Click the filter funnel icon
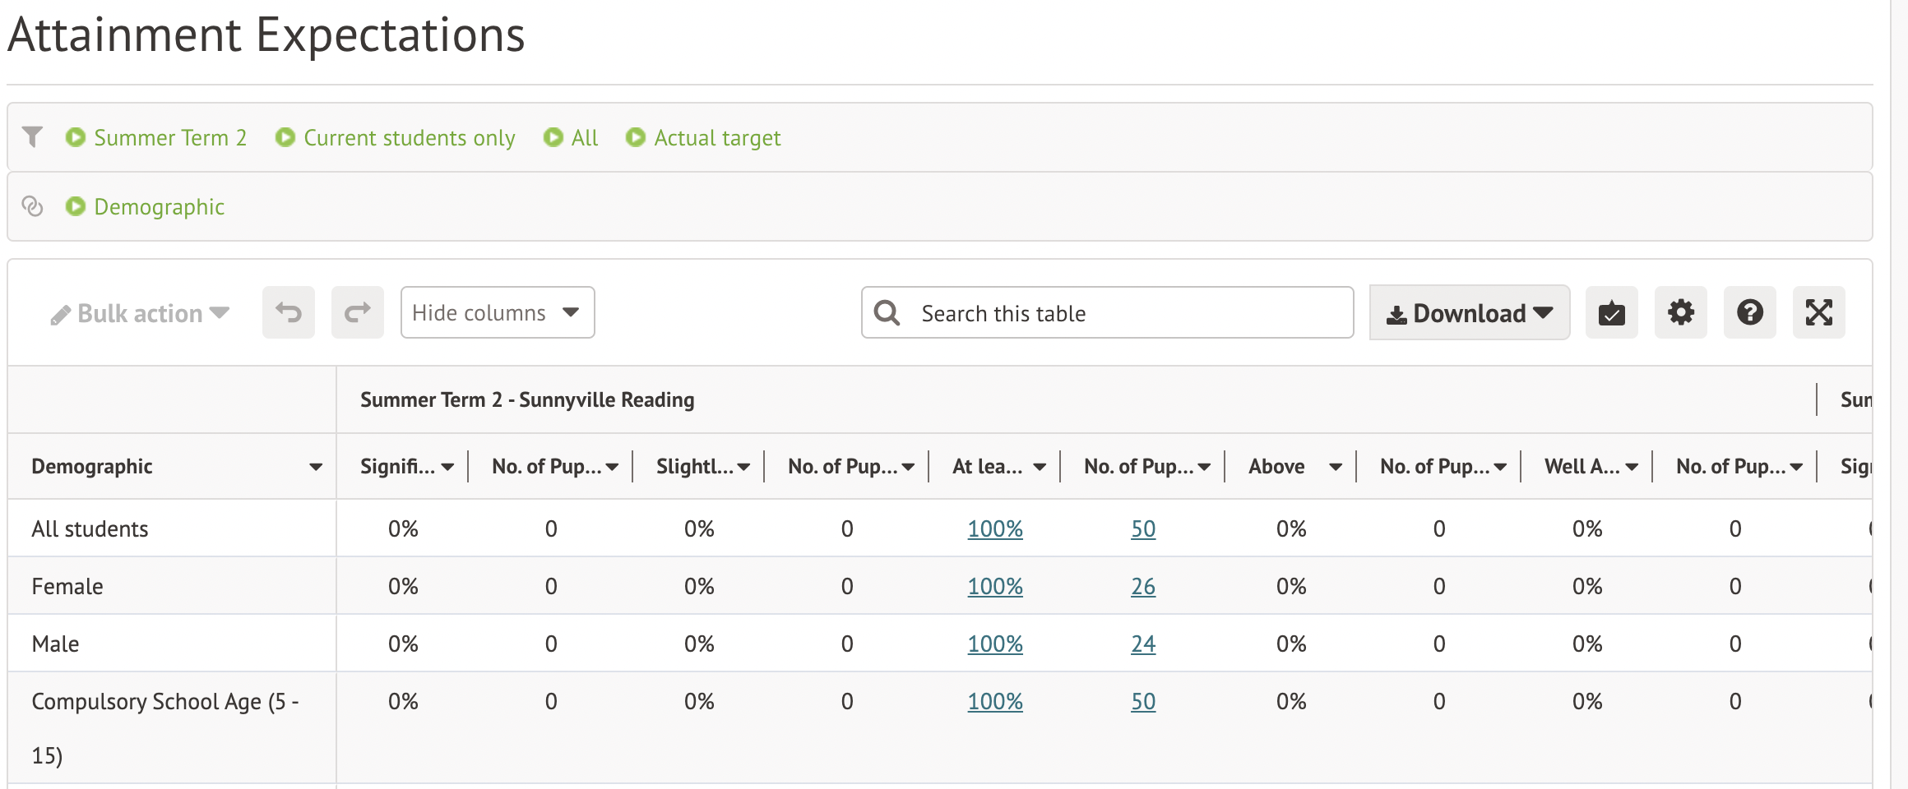The height and width of the screenshot is (789, 1908). point(33,136)
